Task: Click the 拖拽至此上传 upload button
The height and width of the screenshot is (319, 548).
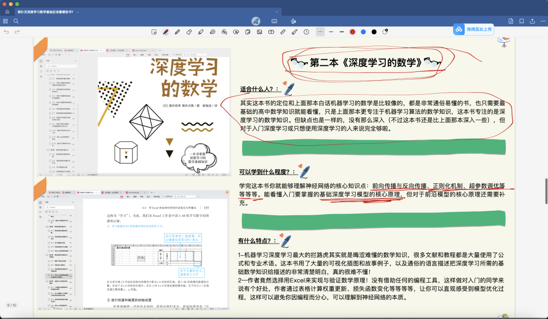Action: click(473, 29)
